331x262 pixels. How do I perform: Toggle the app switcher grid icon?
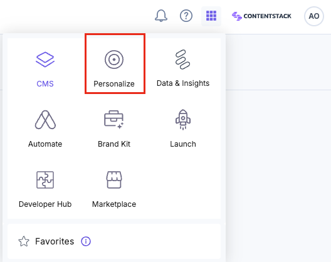tap(211, 16)
